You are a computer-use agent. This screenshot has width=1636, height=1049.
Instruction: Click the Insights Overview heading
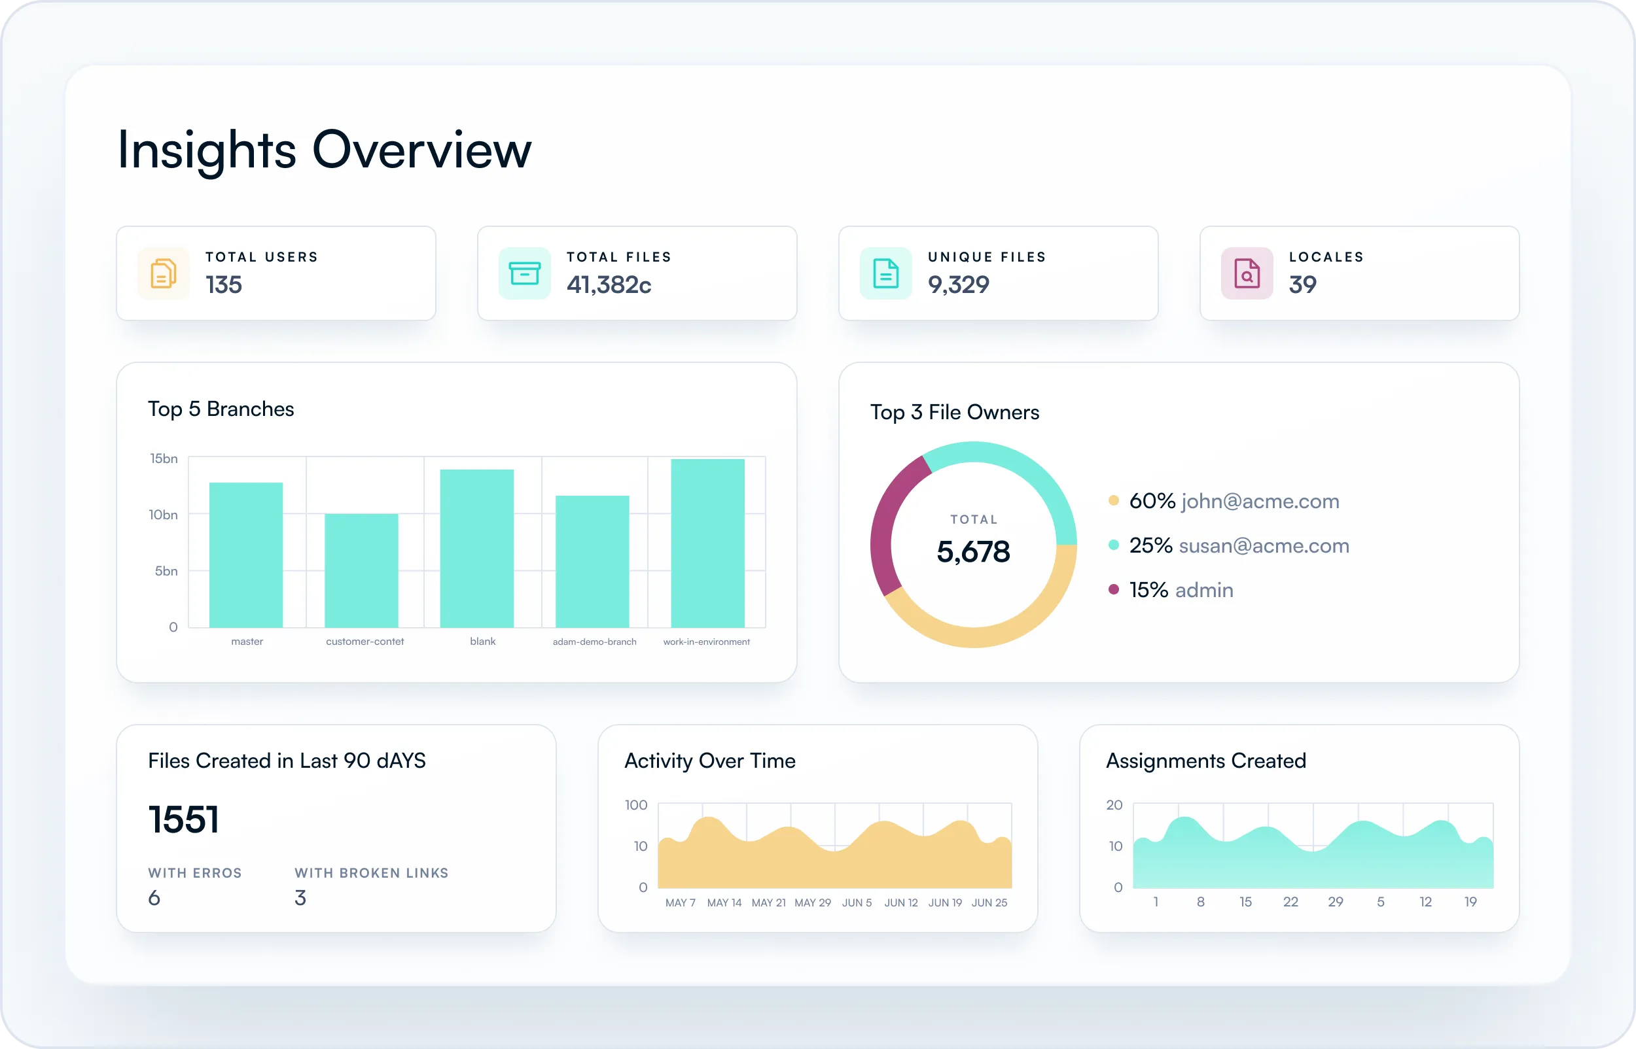point(325,150)
